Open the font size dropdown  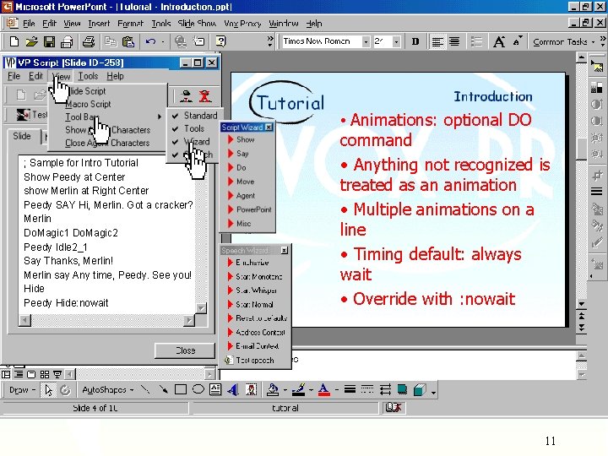(396, 41)
